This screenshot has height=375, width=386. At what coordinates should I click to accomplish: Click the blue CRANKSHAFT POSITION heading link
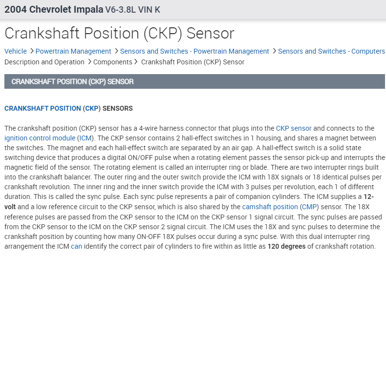pyautogui.click(x=42, y=108)
